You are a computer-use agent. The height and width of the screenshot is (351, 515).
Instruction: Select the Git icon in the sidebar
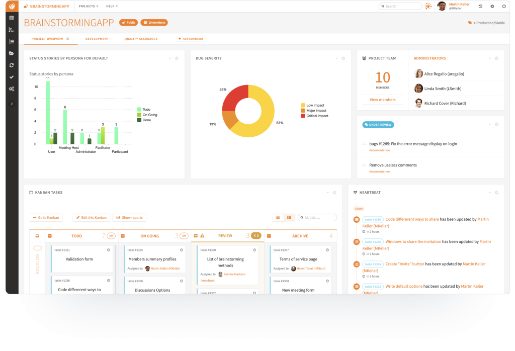coord(11,29)
